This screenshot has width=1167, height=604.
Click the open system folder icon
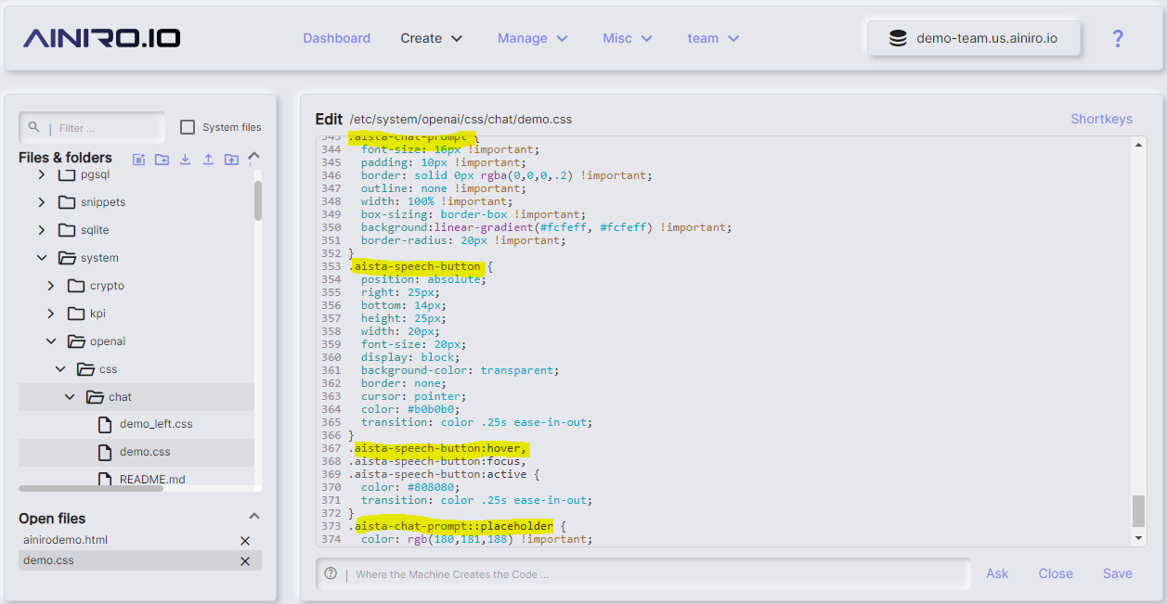(x=67, y=257)
